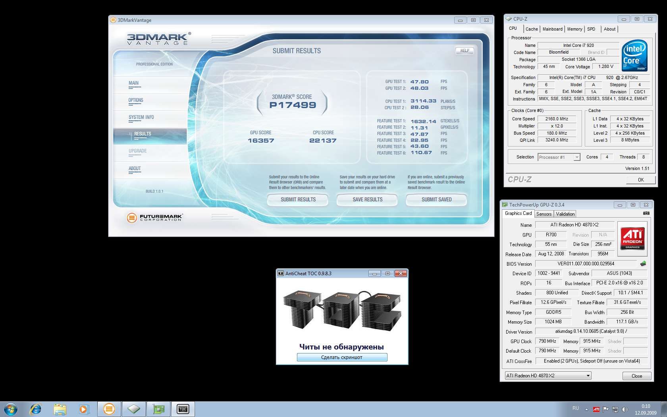The height and width of the screenshot is (417, 667).
Task: Click the AntiCheat TOC title bar icon
Action: (x=281, y=273)
